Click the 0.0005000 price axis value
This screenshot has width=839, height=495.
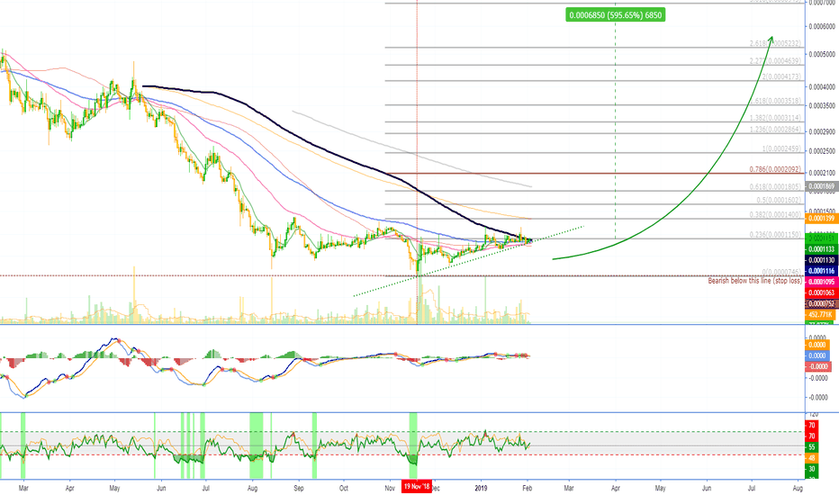pos(823,55)
